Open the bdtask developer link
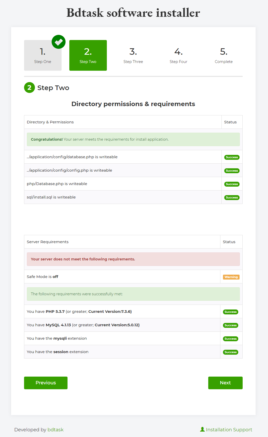Screen dimensions: 268x437 point(55,430)
